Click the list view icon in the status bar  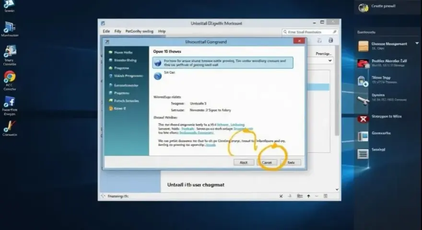click(x=300, y=196)
